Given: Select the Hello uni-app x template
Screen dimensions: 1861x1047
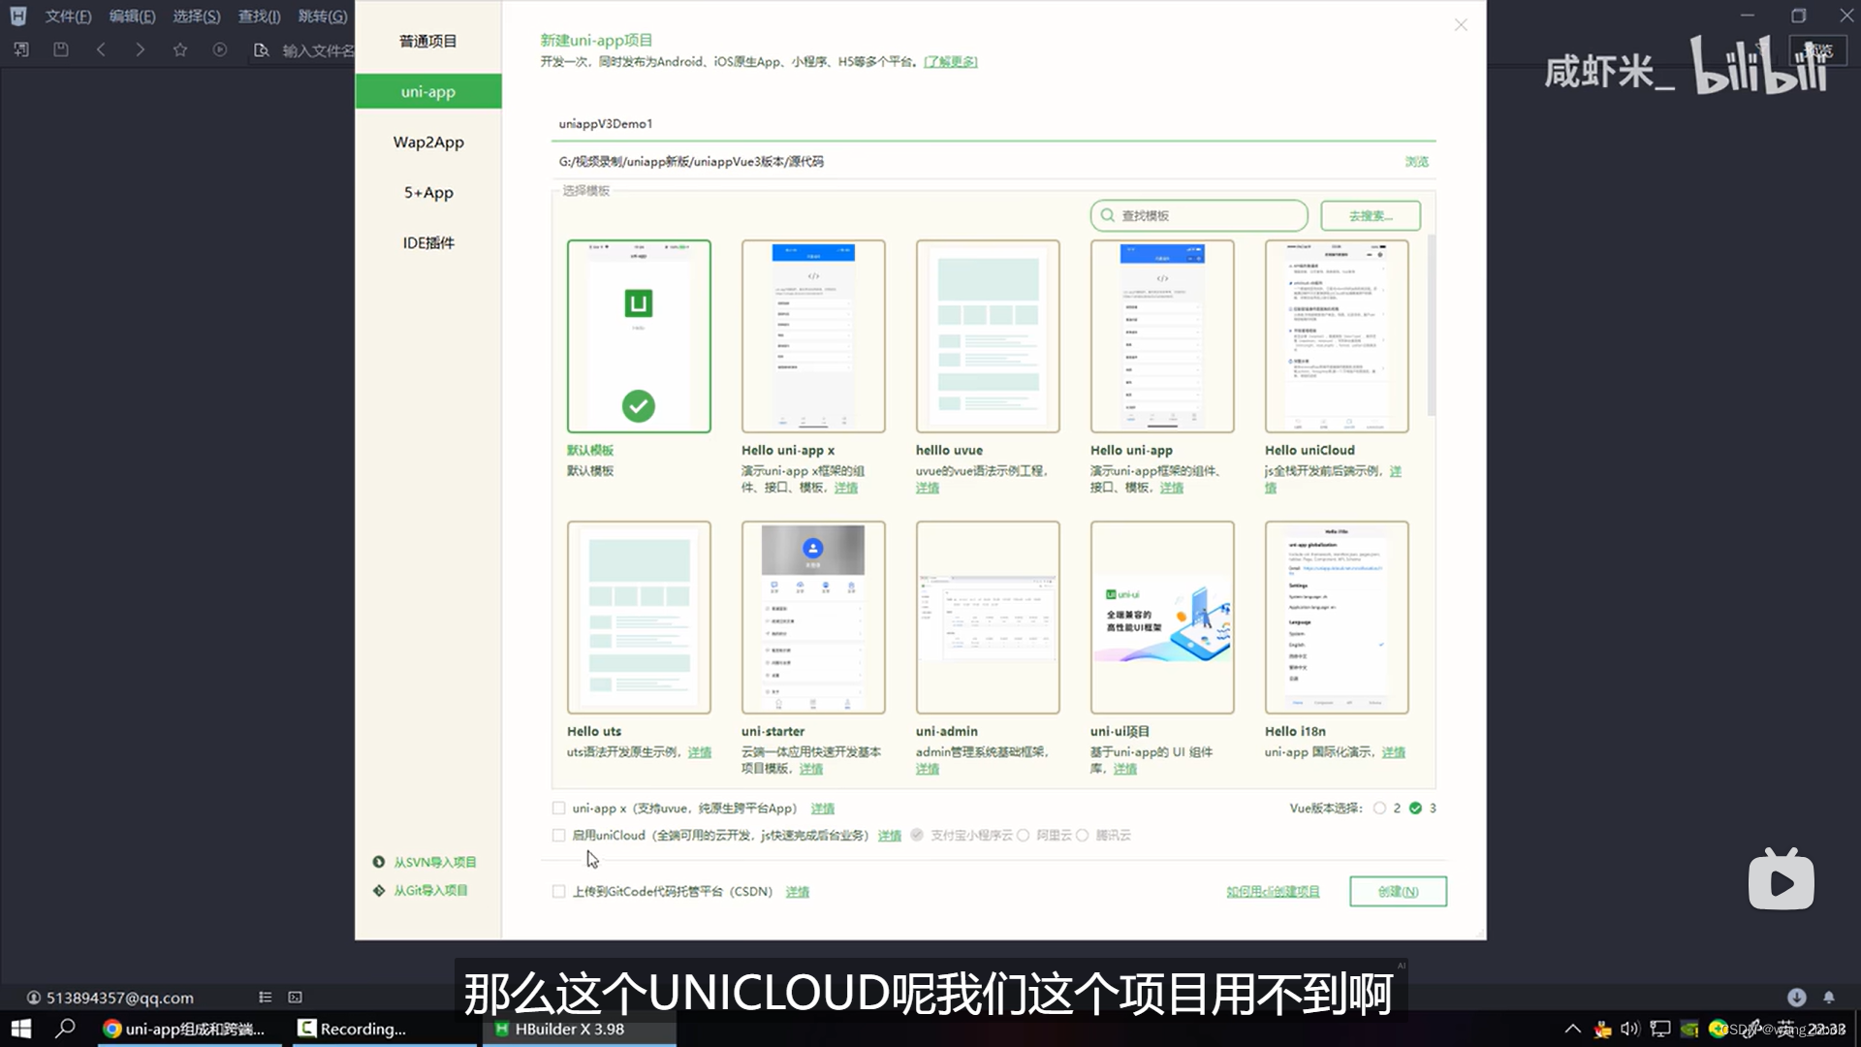Looking at the screenshot, I should point(813,336).
